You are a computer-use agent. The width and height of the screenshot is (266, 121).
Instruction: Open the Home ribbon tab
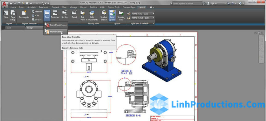13,7
